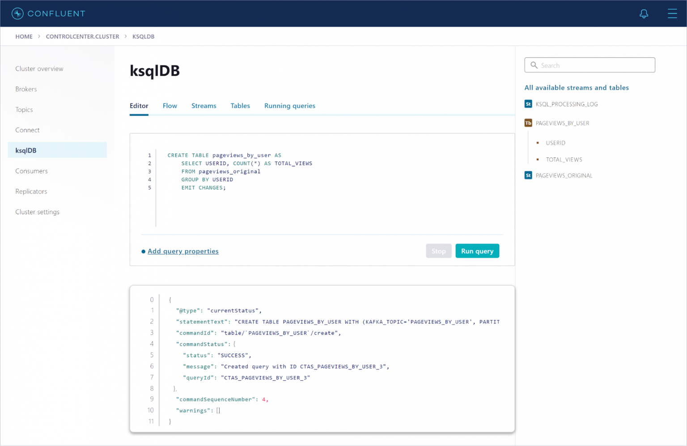Open the Running queries tab
This screenshot has height=446, width=687.
[x=289, y=106]
